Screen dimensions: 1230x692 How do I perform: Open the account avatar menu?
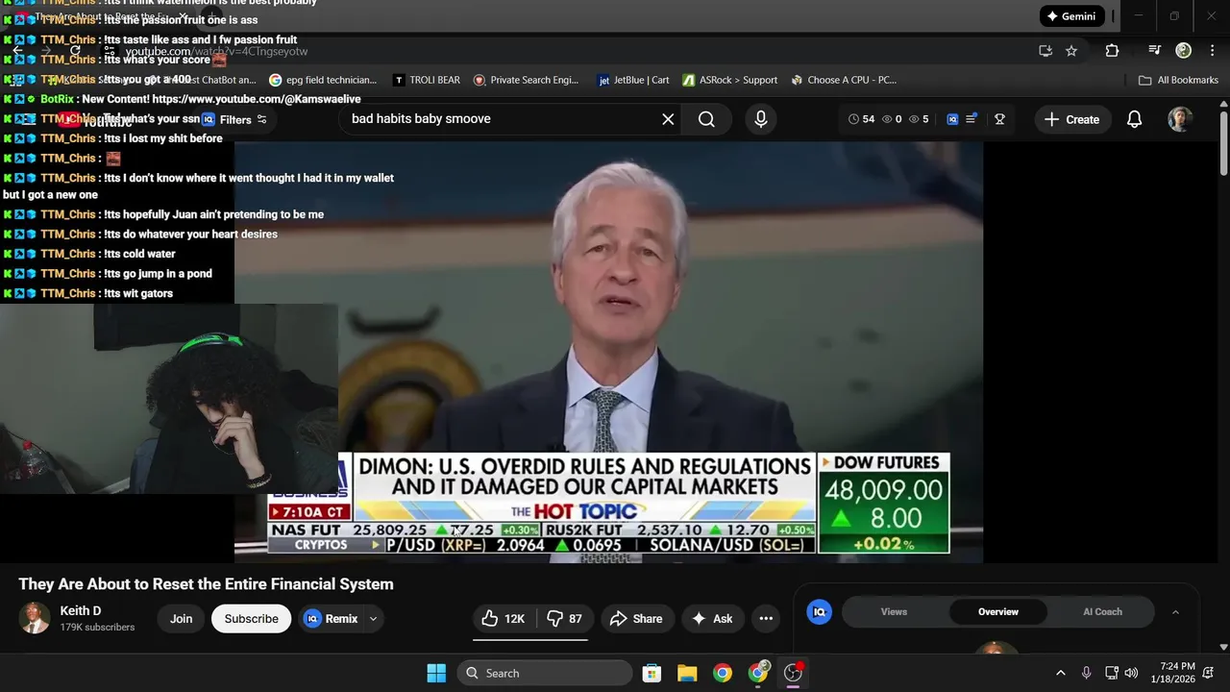[1180, 119]
